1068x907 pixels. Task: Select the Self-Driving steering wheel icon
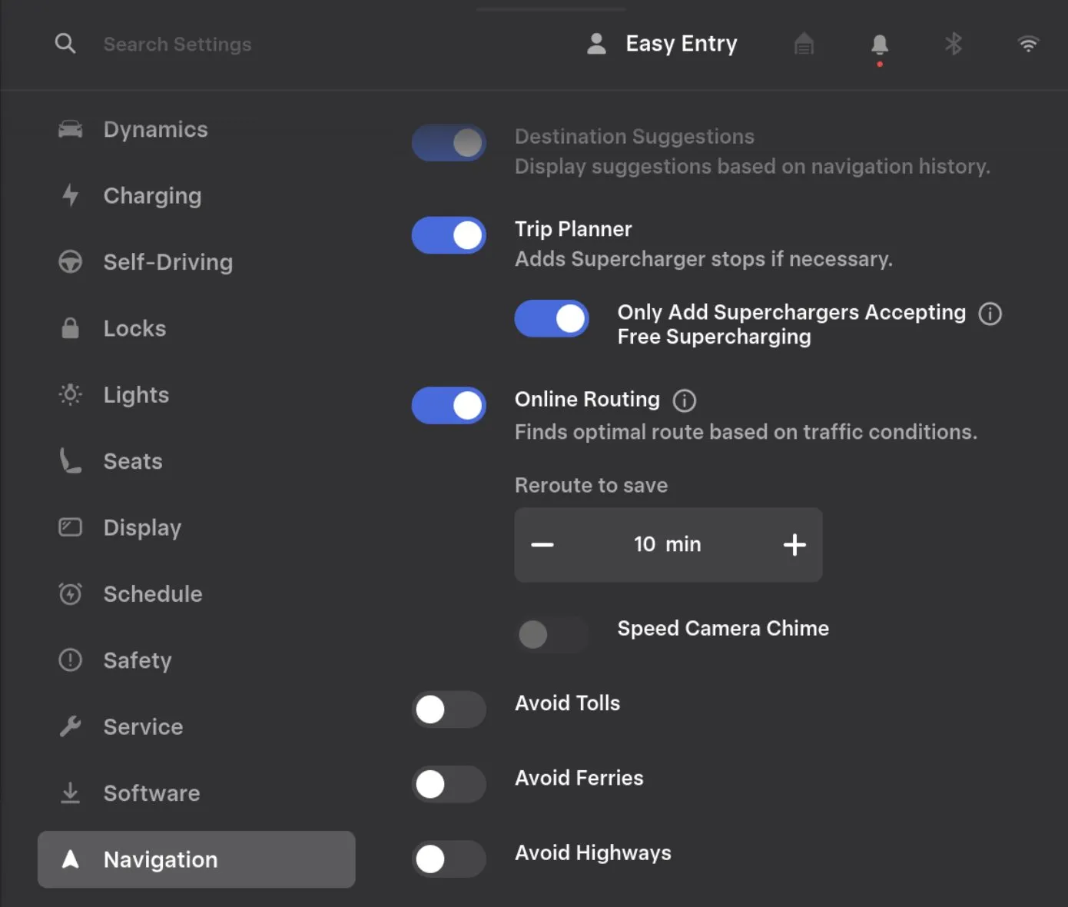pos(70,261)
